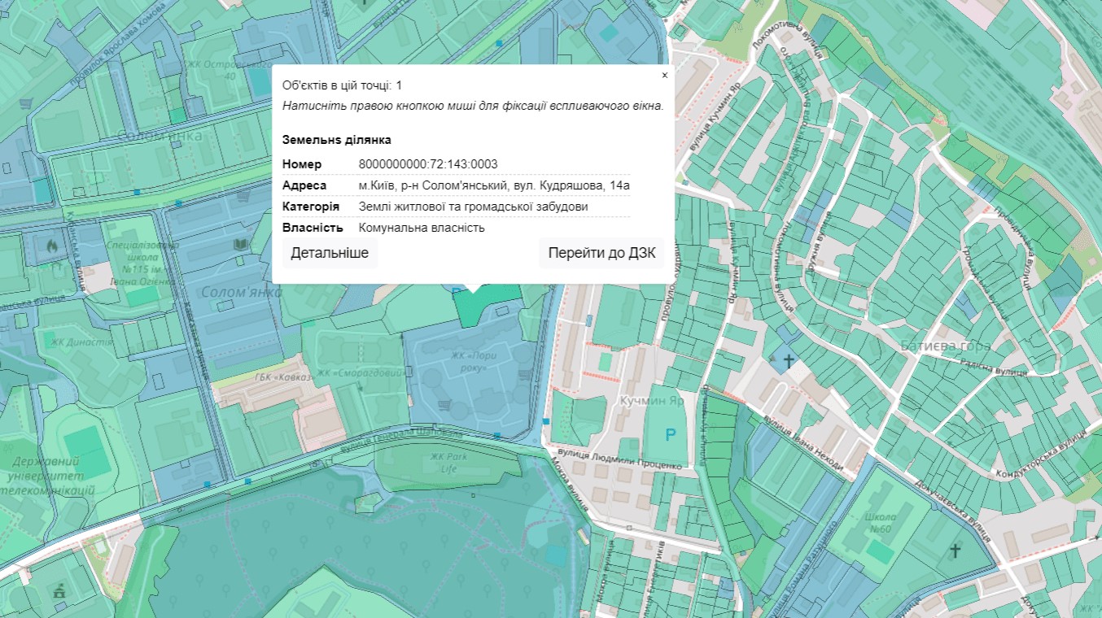
Task: Open details with the Детальніше button
Action: 330,253
